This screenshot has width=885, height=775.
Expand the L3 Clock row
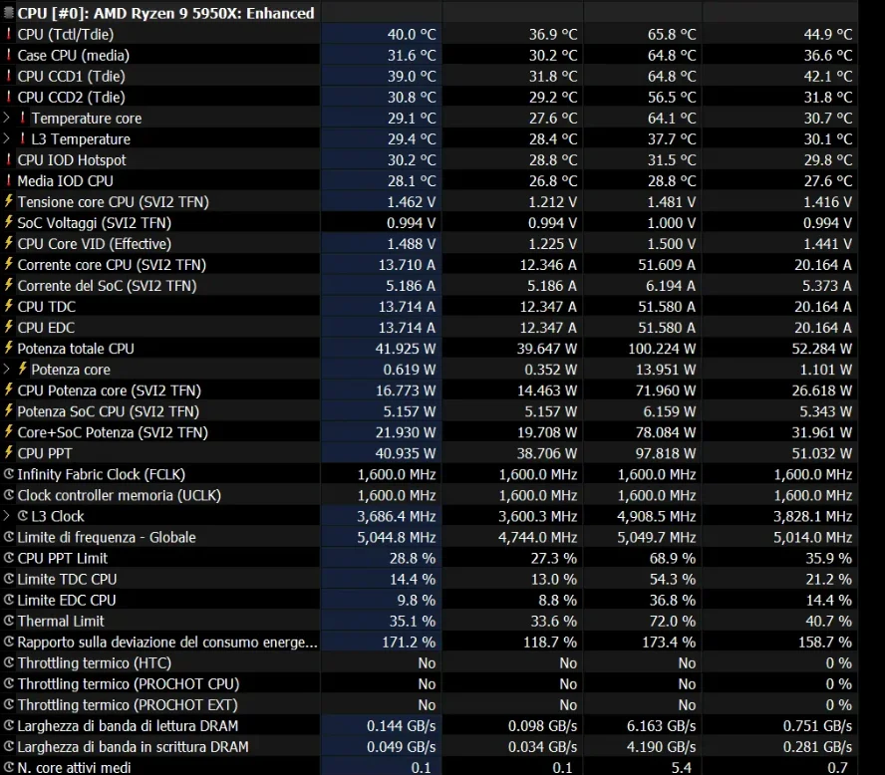click(6, 516)
